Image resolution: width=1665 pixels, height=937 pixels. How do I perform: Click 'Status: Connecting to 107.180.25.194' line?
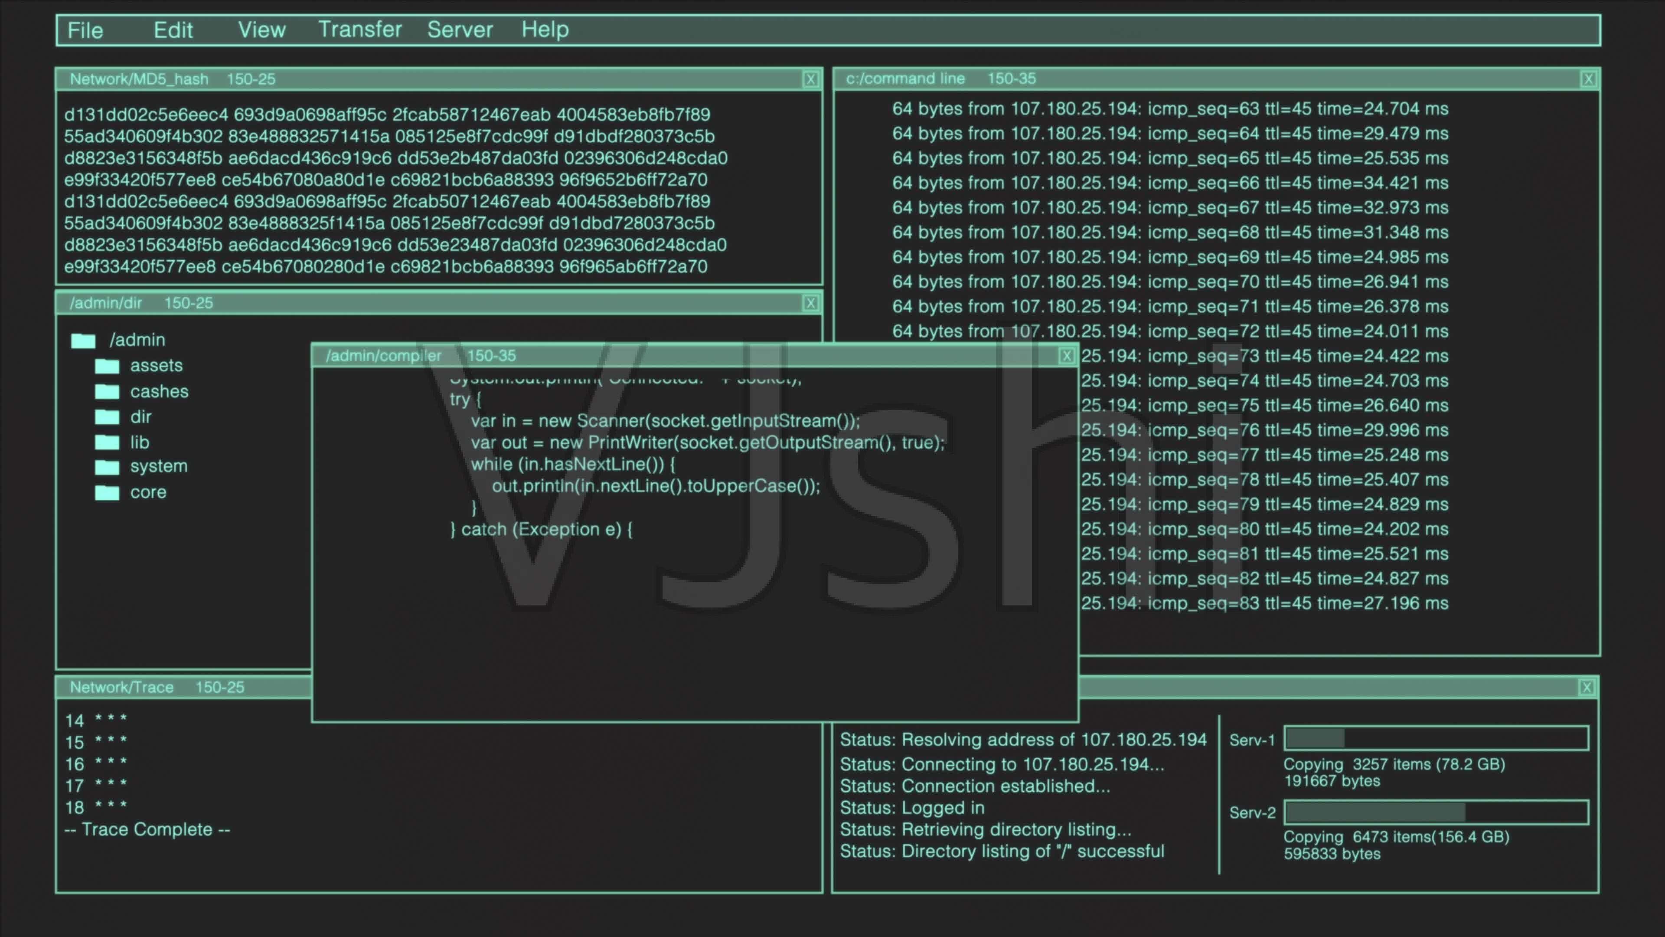click(x=1002, y=764)
